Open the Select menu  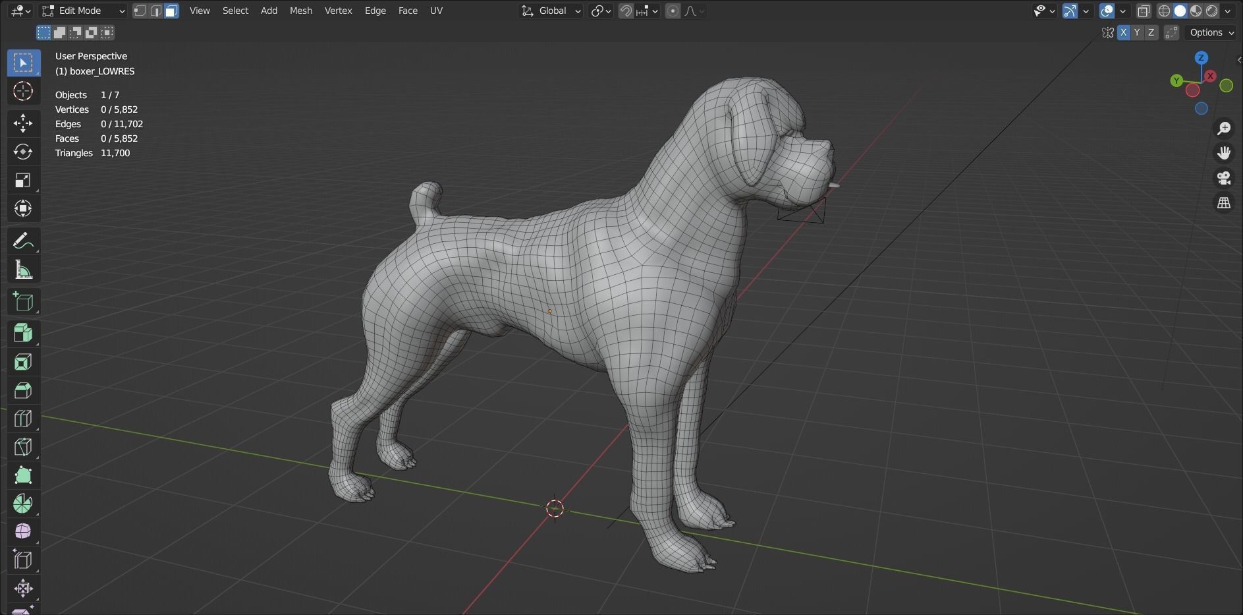pyautogui.click(x=235, y=11)
